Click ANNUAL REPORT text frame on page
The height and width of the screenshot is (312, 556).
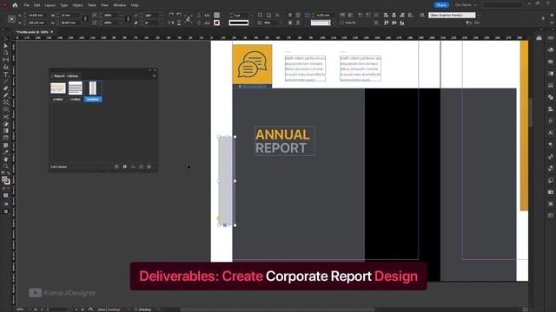click(284, 140)
